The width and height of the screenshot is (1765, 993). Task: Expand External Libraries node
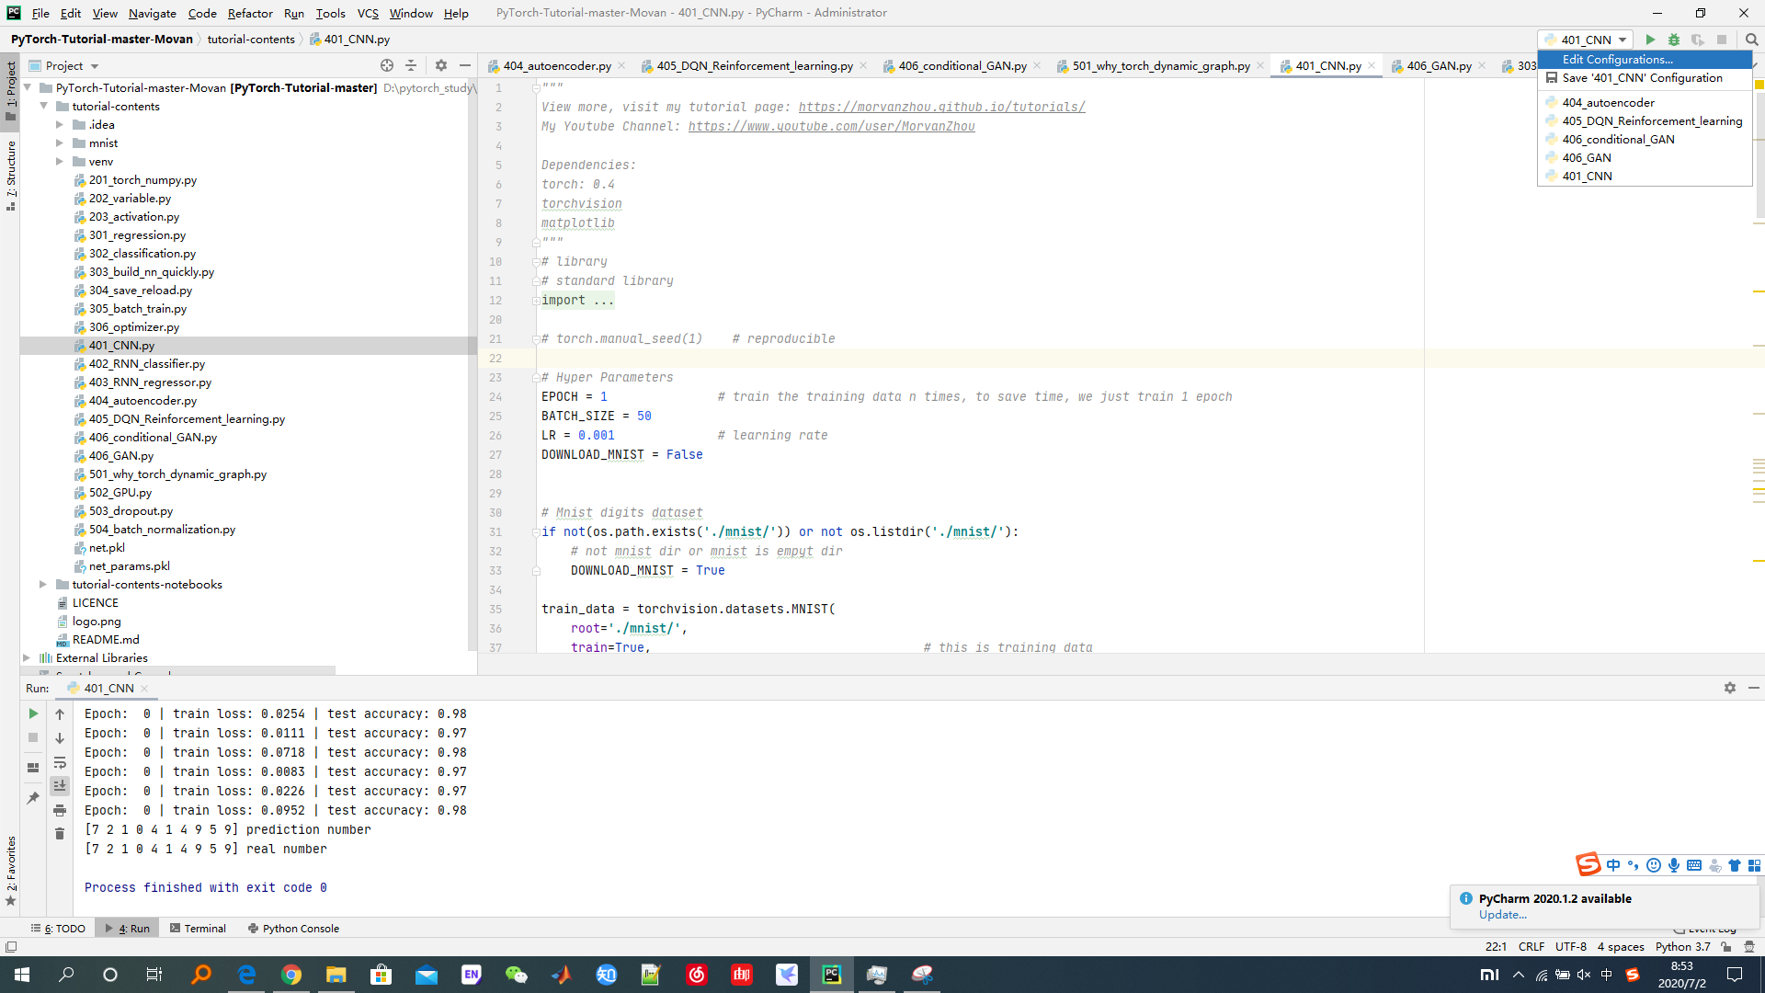[27, 657]
